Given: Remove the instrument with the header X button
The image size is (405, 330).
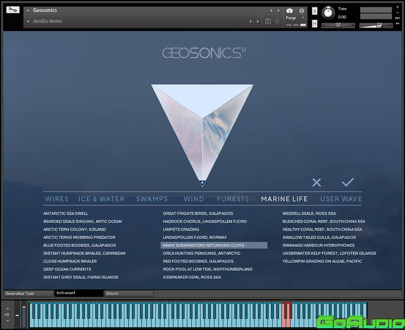Looking at the screenshot, I should (397, 7).
